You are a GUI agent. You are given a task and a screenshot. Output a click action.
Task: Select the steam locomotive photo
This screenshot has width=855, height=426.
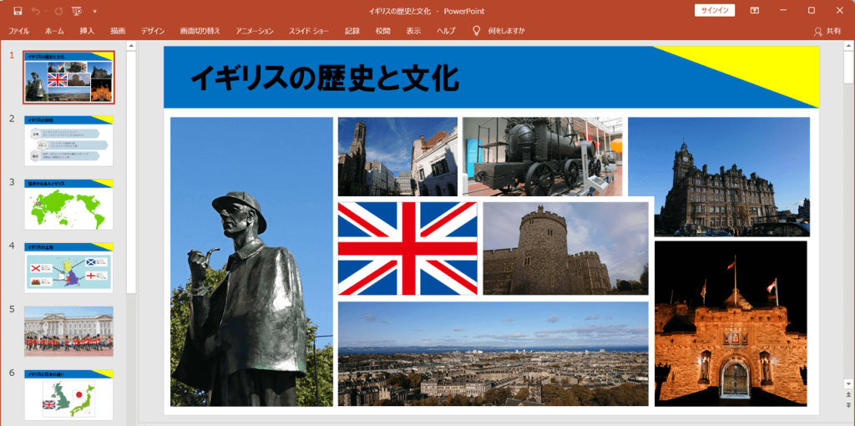(543, 156)
